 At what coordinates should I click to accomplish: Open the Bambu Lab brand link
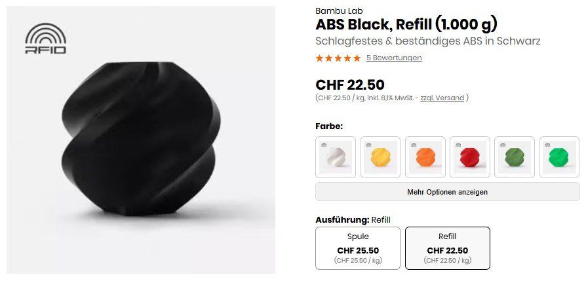click(x=339, y=10)
